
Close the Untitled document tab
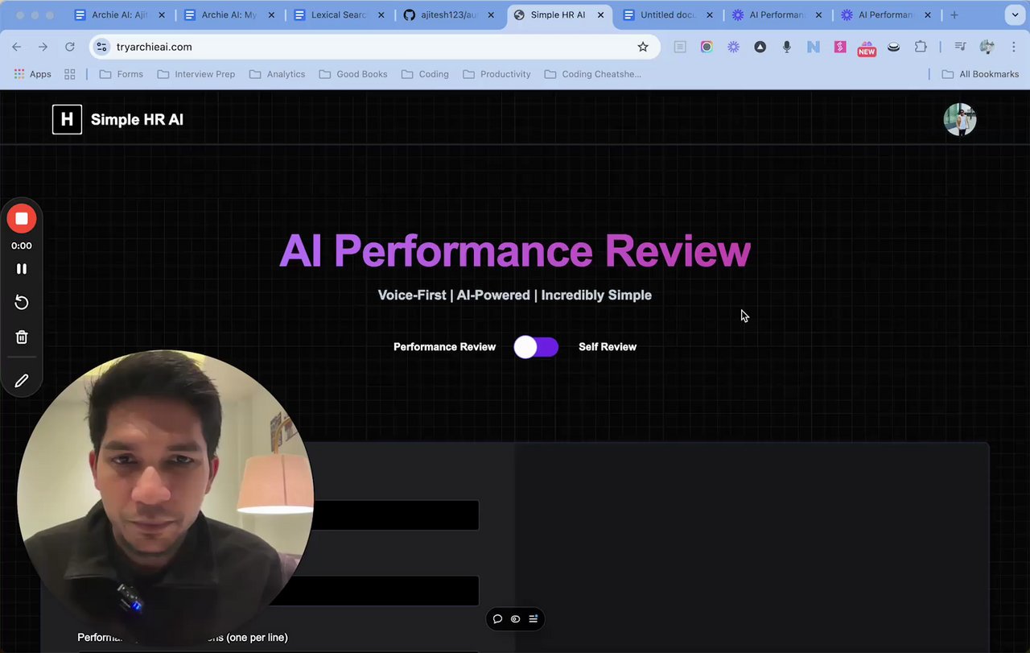pos(710,14)
